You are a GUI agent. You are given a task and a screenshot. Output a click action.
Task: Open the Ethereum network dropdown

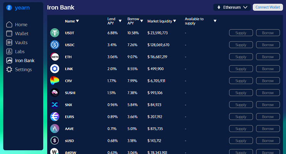pos(232,7)
